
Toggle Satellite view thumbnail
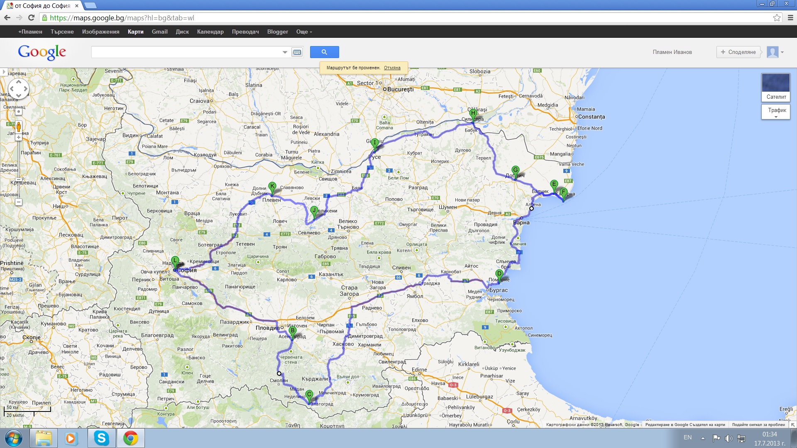click(775, 87)
